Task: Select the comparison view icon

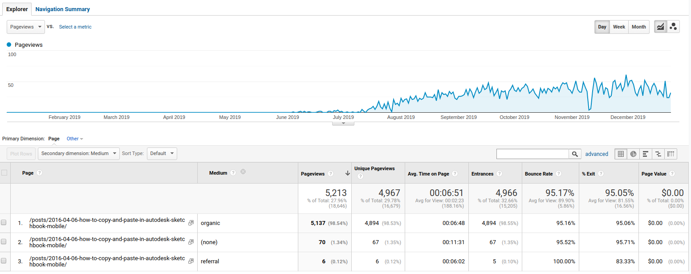Action: pos(658,154)
